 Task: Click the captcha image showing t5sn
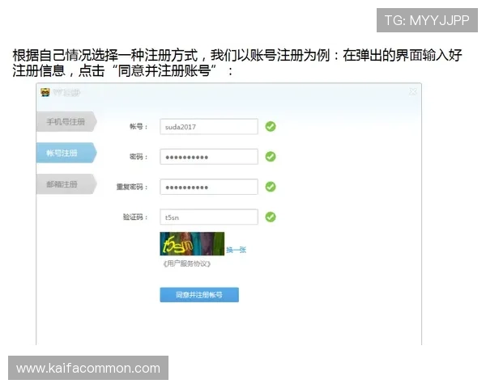[192, 244]
